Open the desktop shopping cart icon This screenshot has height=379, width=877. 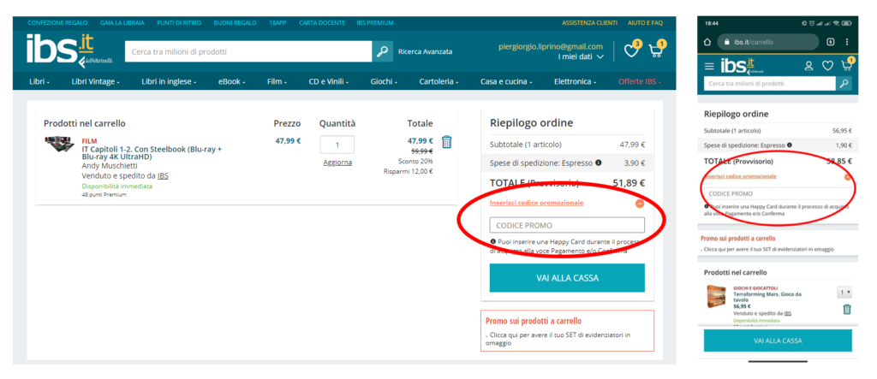tap(655, 50)
